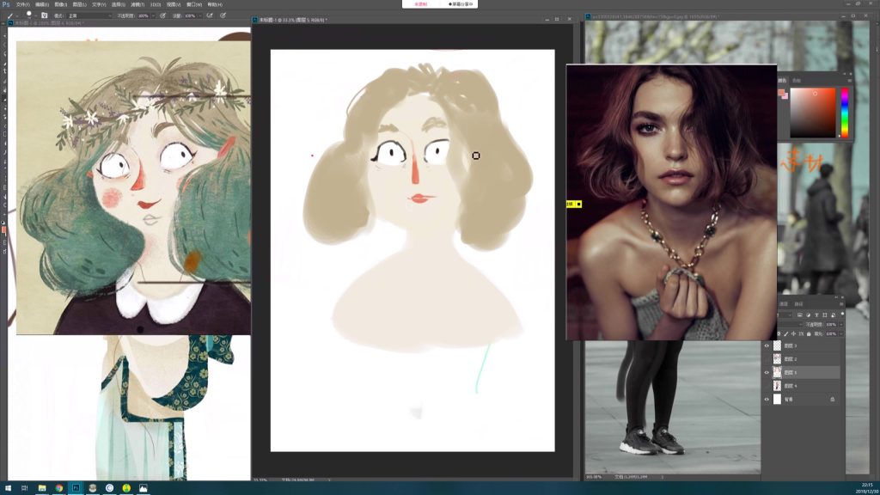Open the brush preset picker in options bar
Viewport: 880px width, 495px height.
coord(30,15)
